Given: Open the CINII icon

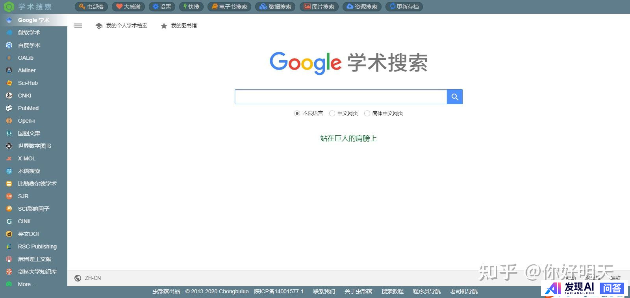Looking at the screenshot, I should (9, 221).
